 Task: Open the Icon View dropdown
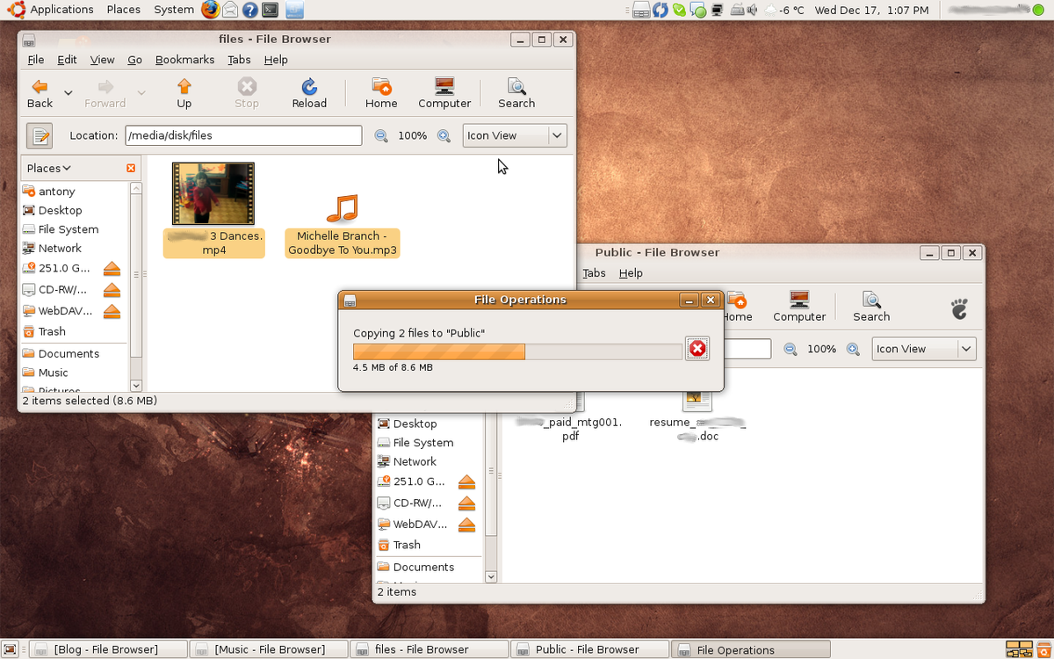click(x=514, y=135)
